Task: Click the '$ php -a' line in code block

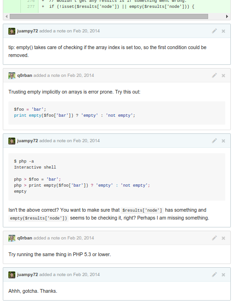Action: click(x=24, y=161)
